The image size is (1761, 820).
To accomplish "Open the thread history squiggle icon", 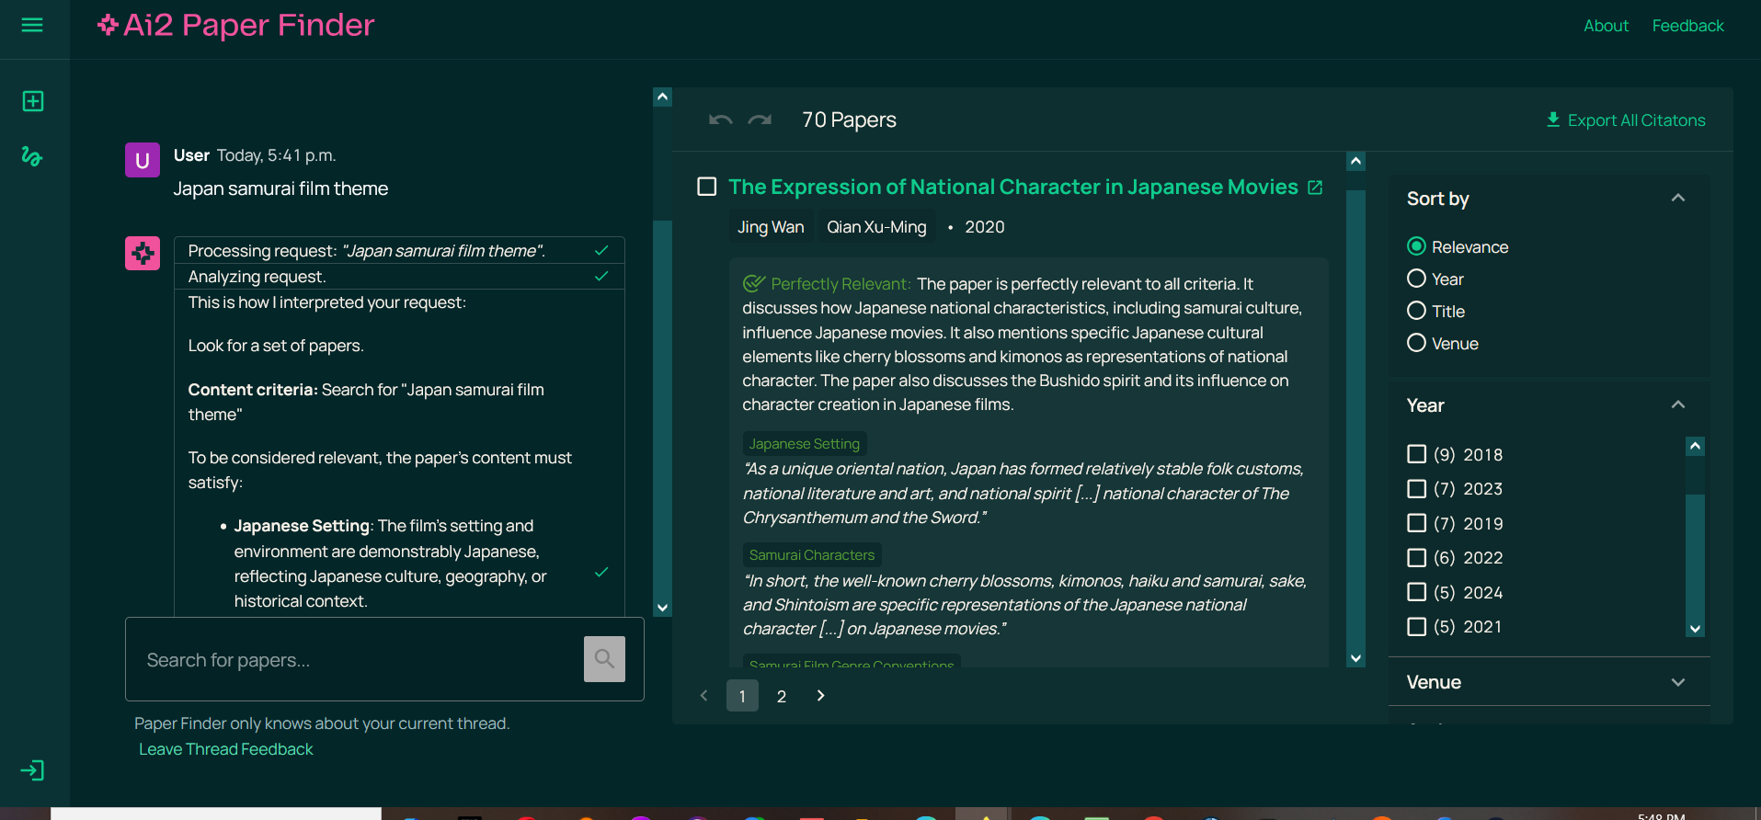I will coord(32,156).
